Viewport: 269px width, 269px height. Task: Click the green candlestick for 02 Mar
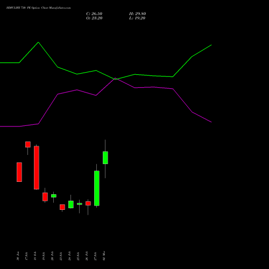105,158
